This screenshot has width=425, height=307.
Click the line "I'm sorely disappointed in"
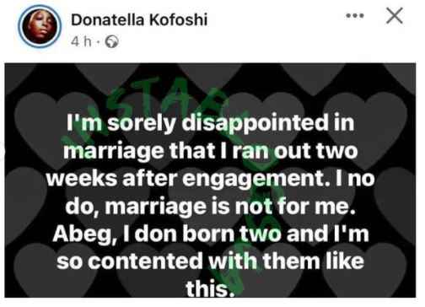(210, 123)
